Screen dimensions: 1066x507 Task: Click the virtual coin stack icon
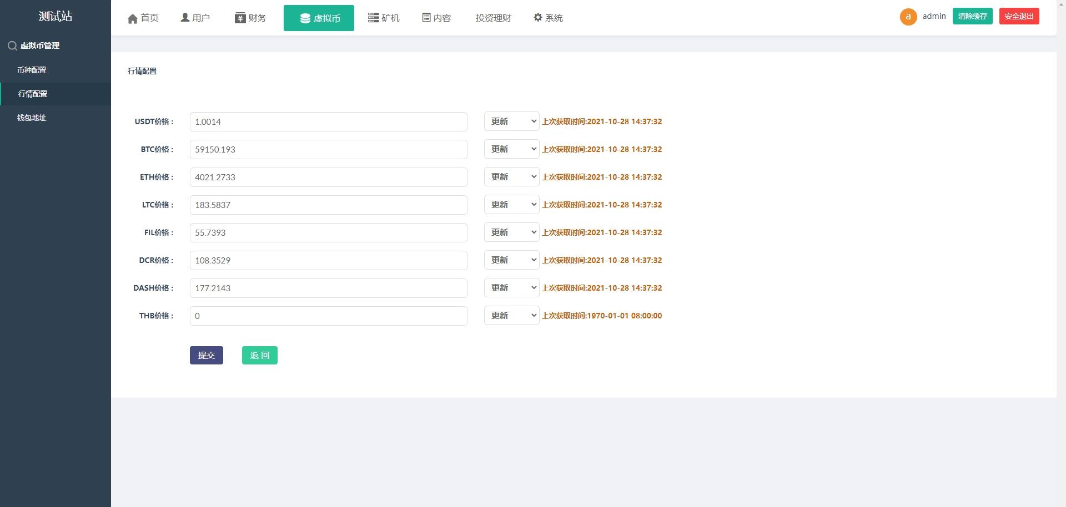305,18
